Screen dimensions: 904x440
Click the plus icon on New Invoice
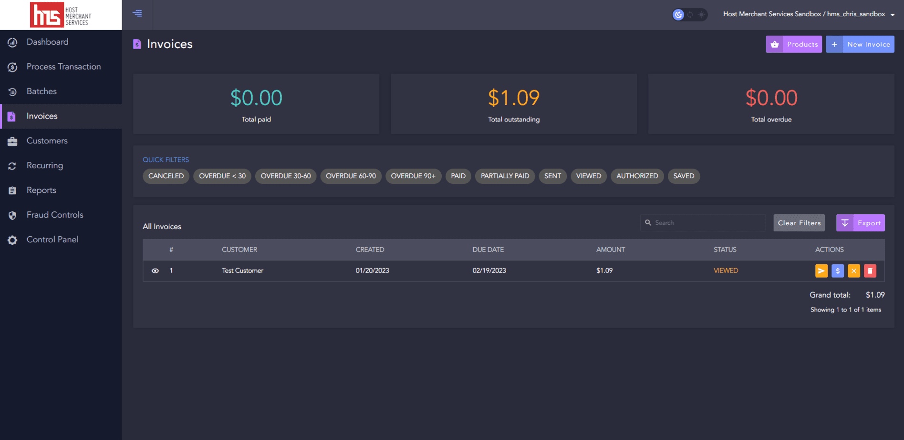834,44
